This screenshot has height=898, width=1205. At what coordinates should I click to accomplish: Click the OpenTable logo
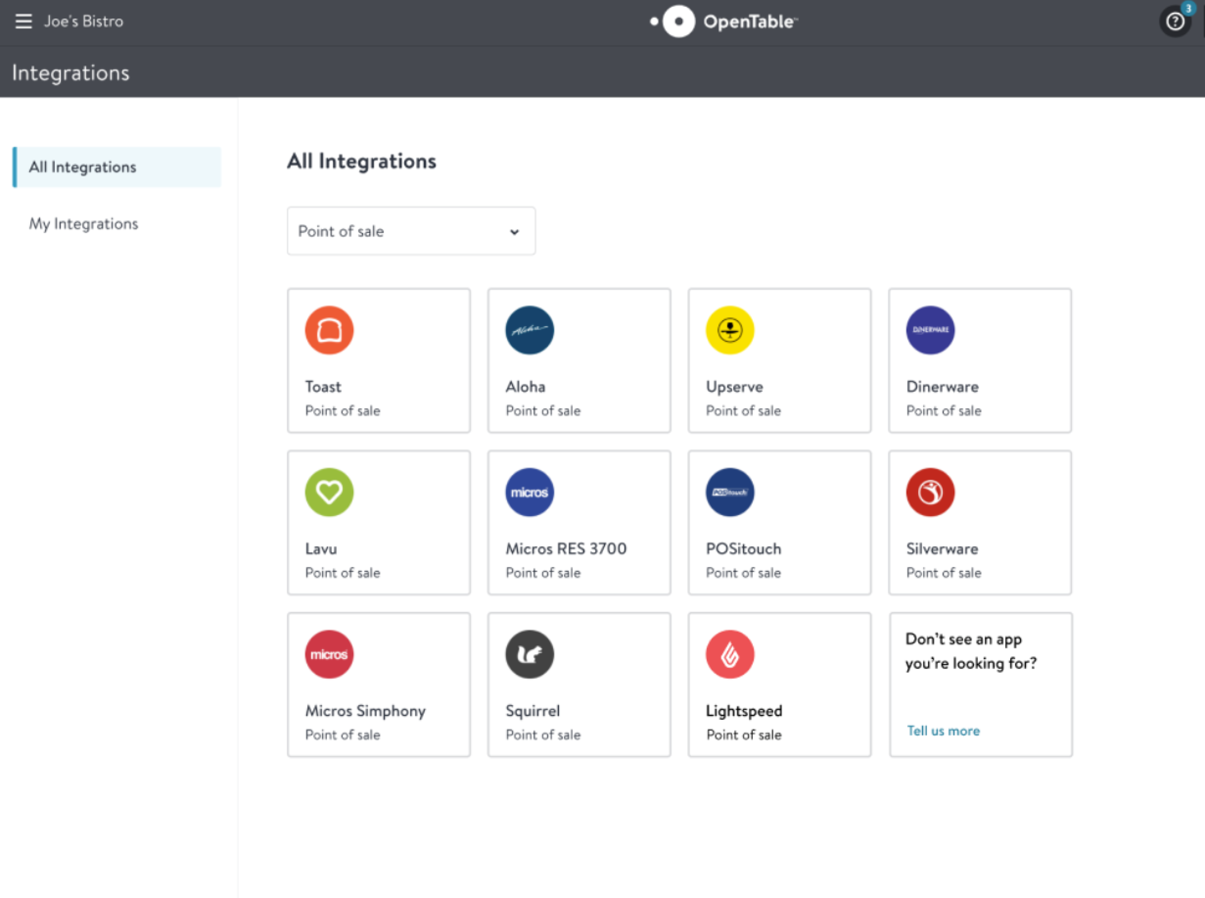(x=724, y=22)
